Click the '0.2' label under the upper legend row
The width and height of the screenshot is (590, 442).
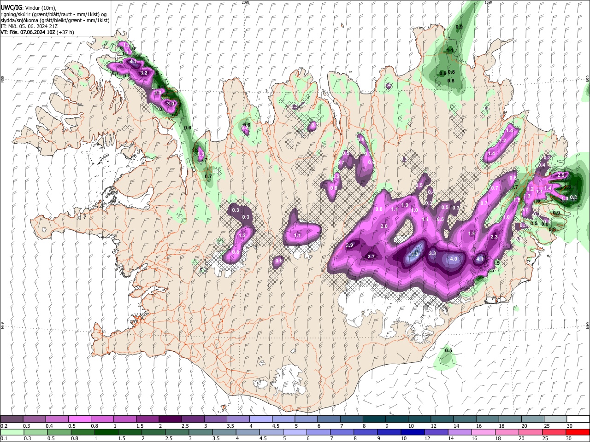tap(4, 426)
